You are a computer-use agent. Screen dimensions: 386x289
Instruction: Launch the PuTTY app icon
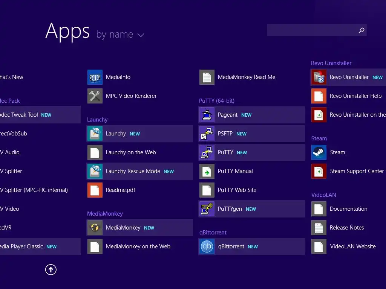click(207, 152)
